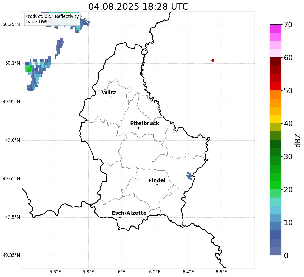Click the 20 value on the colorbar

pos(288,190)
